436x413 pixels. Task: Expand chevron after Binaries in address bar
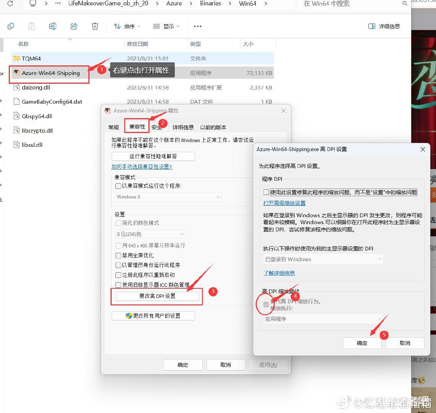click(230, 3)
